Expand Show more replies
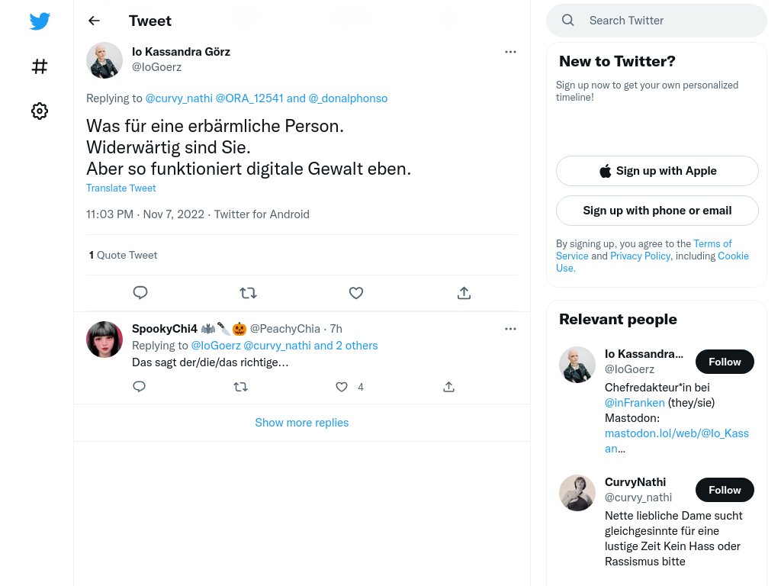The image size is (781, 586). pos(302,423)
